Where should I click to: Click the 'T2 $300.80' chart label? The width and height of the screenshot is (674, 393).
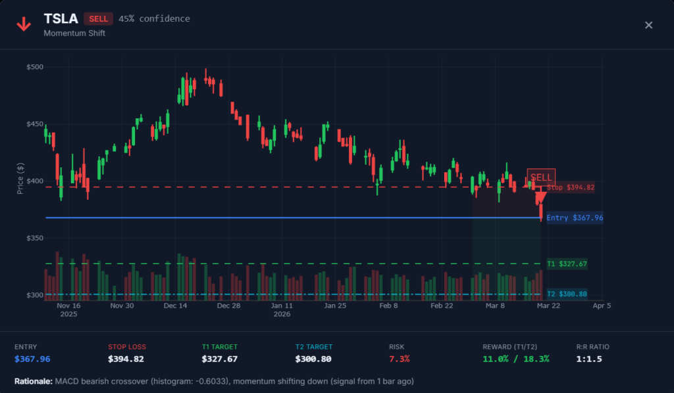pos(567,294)
